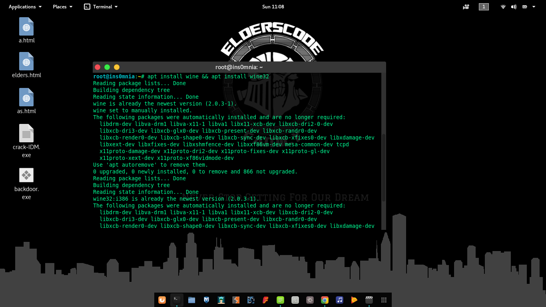Open the gray tweak tool dock icon
546x307 pixels.
point(295,300)
